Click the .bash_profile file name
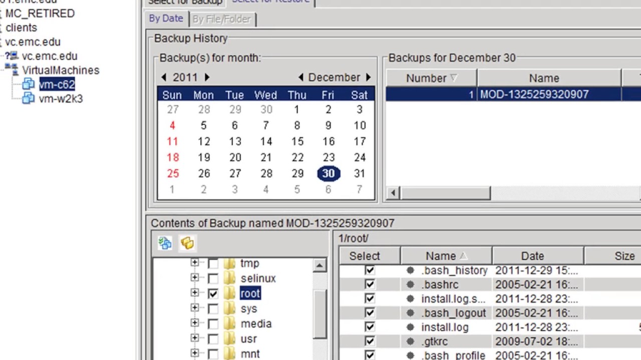The image size is (641, 360). pyautogui.click(x=453, y=355)
